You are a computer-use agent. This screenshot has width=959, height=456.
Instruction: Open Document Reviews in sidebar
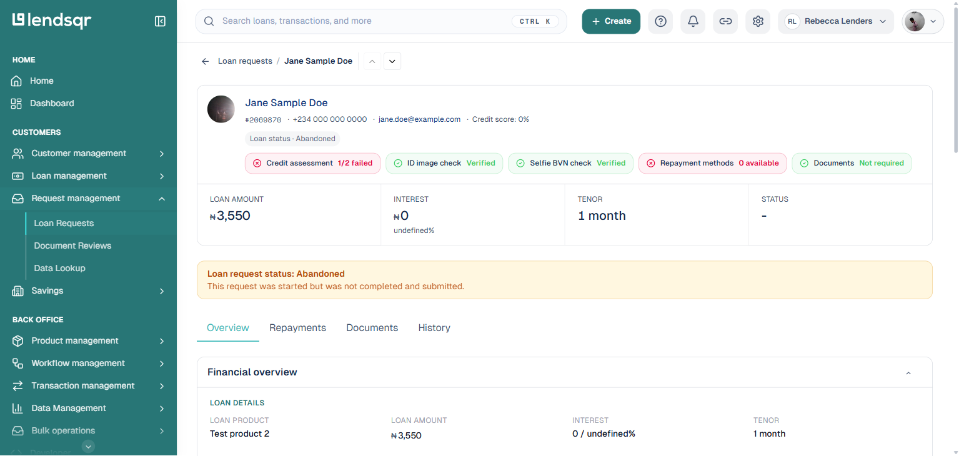72,246
